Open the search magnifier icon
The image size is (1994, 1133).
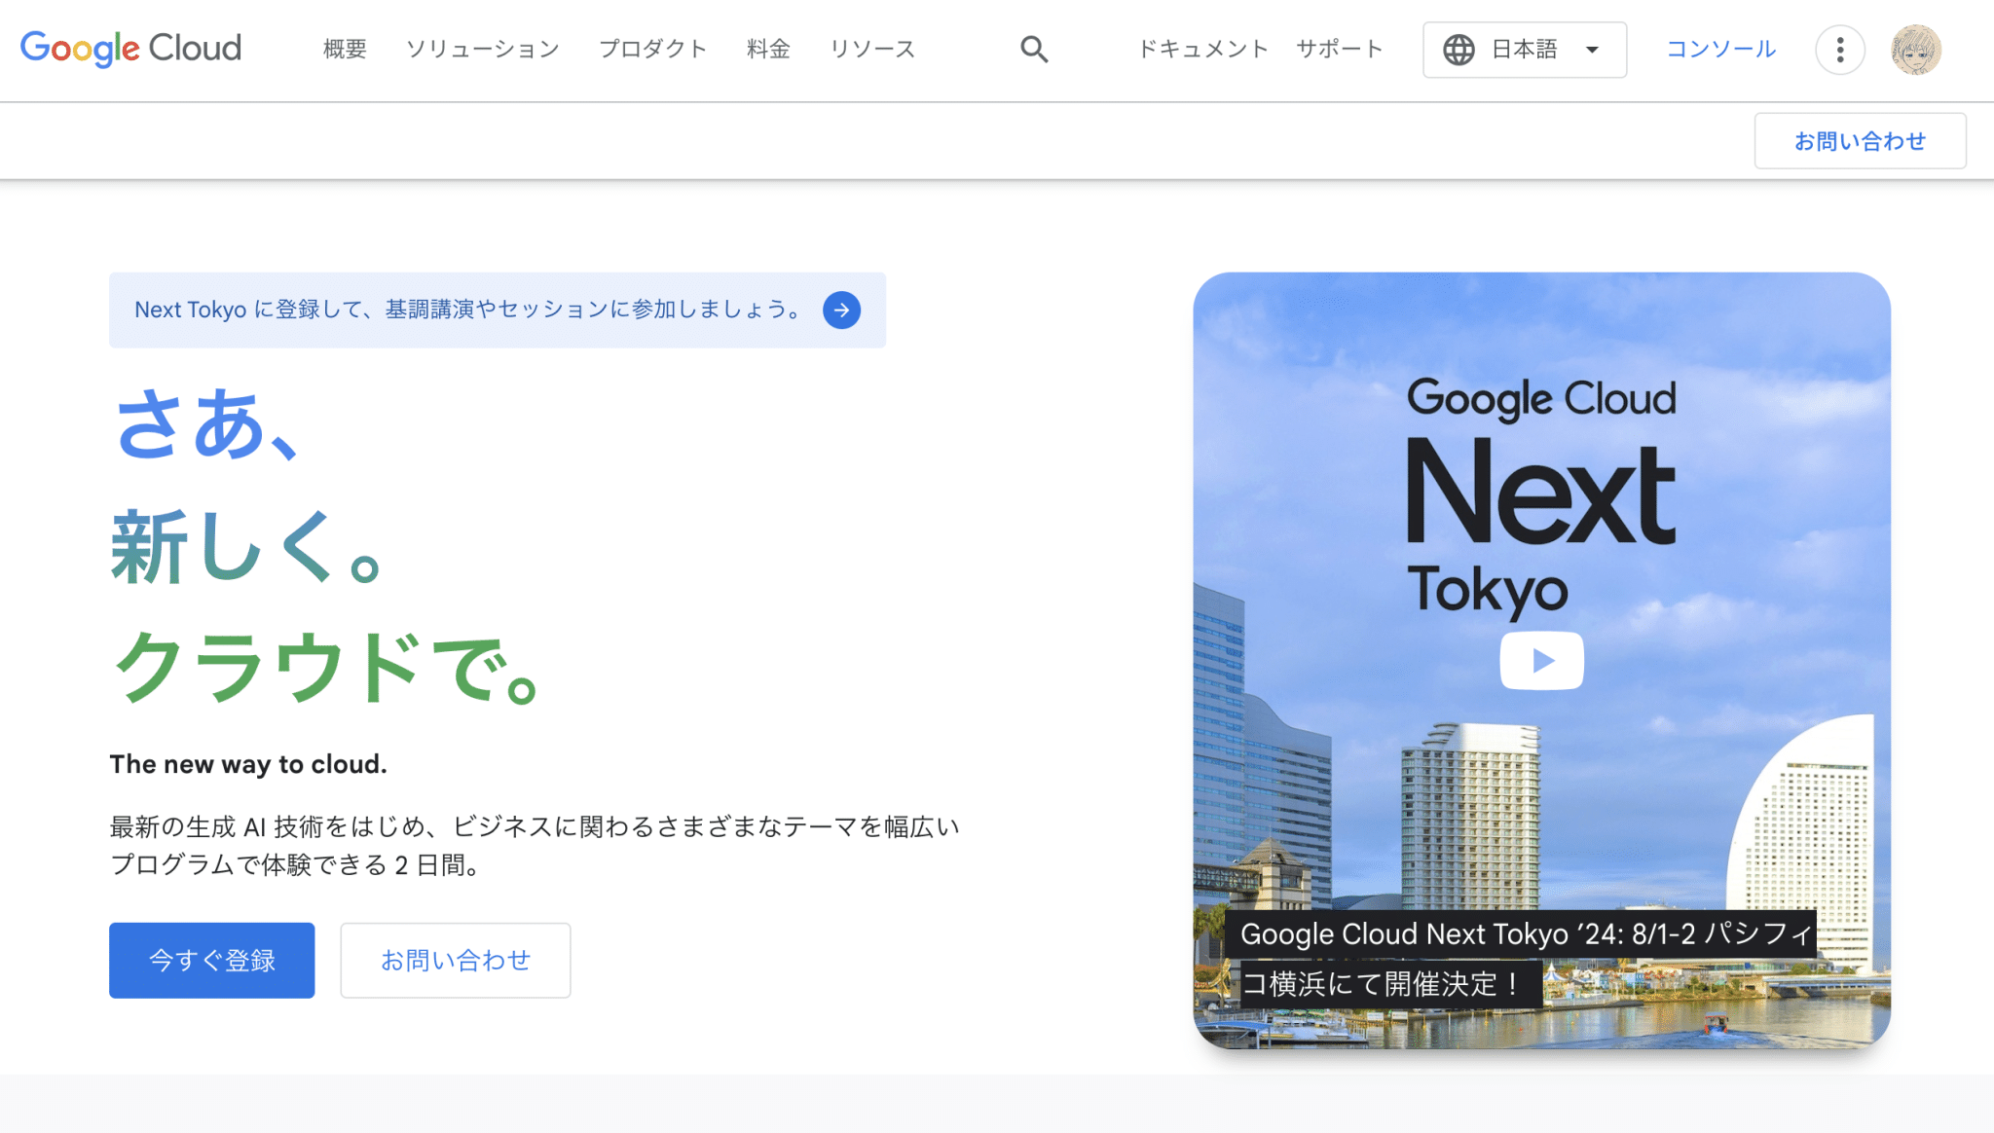(1033, 49)
